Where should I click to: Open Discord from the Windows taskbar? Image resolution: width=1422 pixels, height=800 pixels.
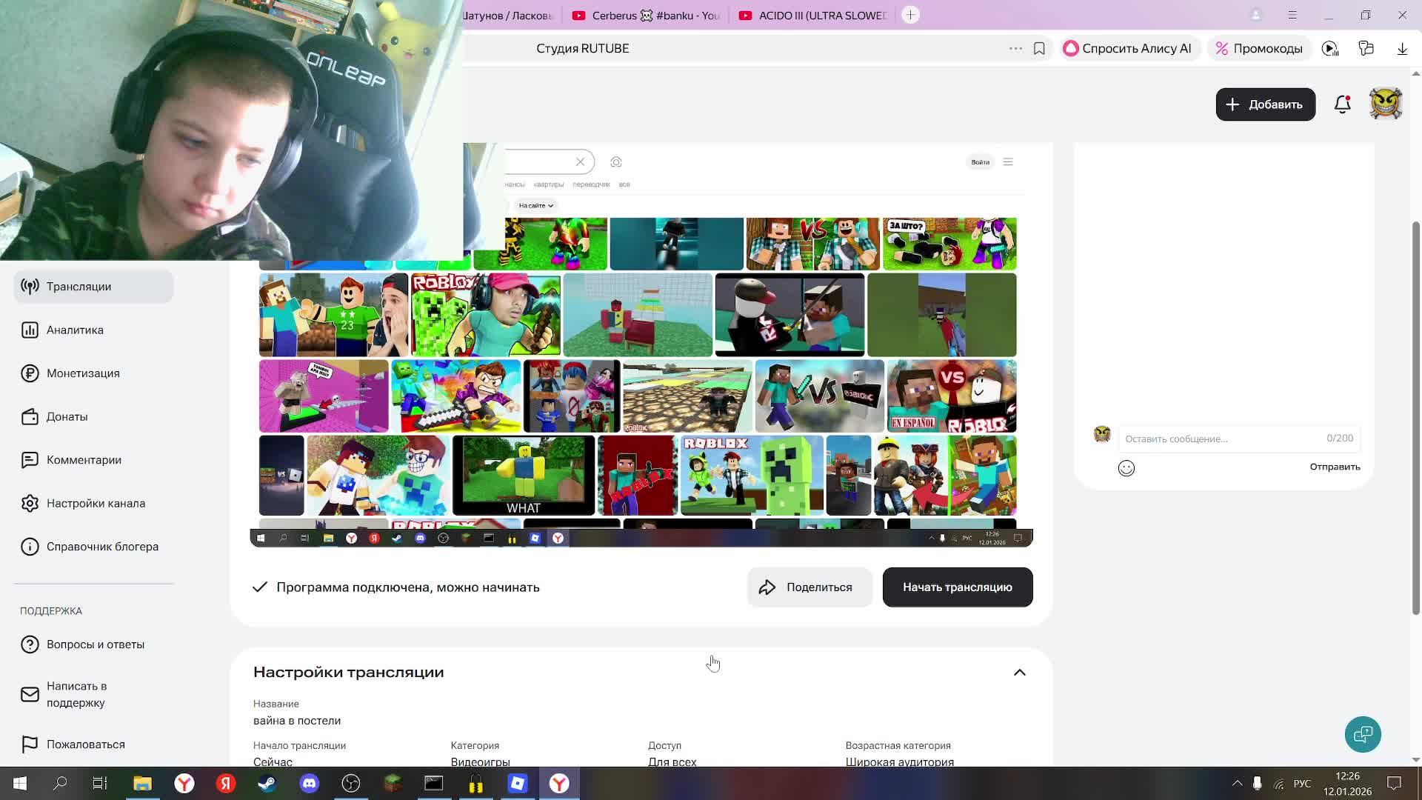pyautogui.click(x=310, y=783)
